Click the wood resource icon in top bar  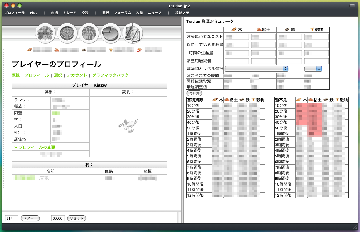29,50
